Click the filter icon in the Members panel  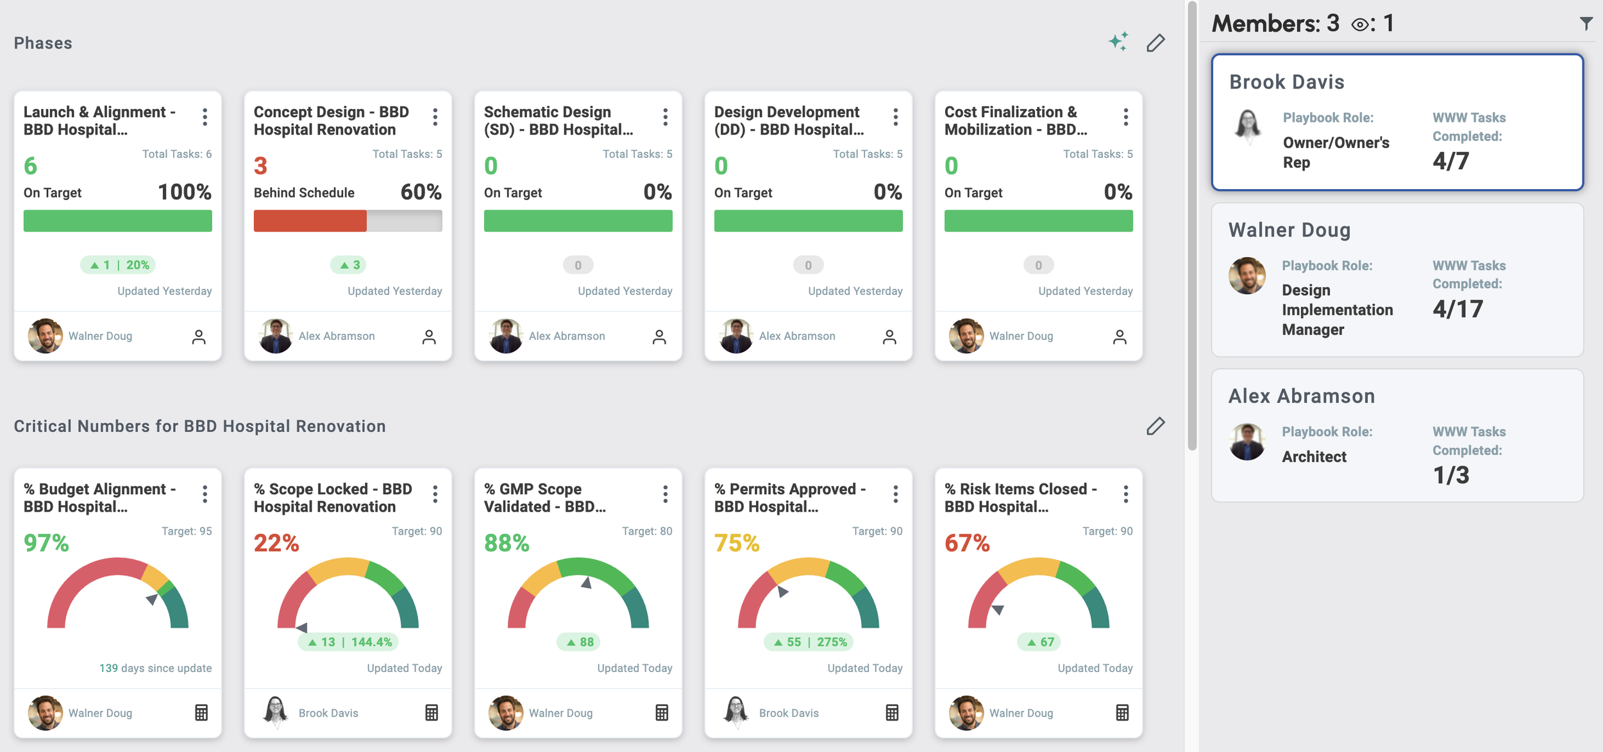point(1586,23)
